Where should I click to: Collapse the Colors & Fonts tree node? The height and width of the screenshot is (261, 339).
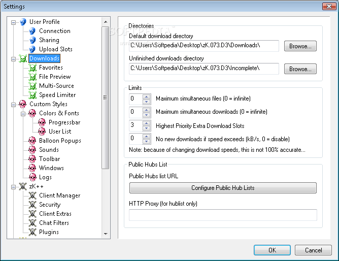(23, 114)
